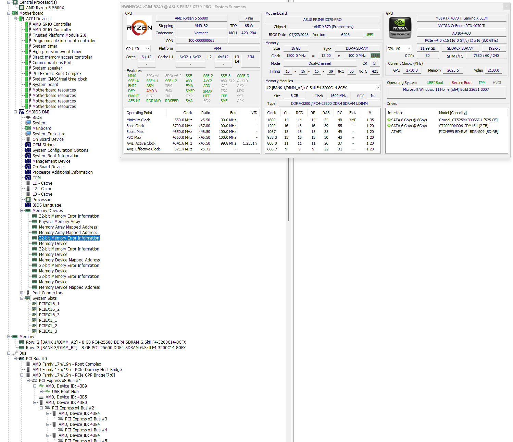The image size is (513, 442).
Task: Click the PCI Express x8 Bus #1 icon
Action: tap(35, 380)
